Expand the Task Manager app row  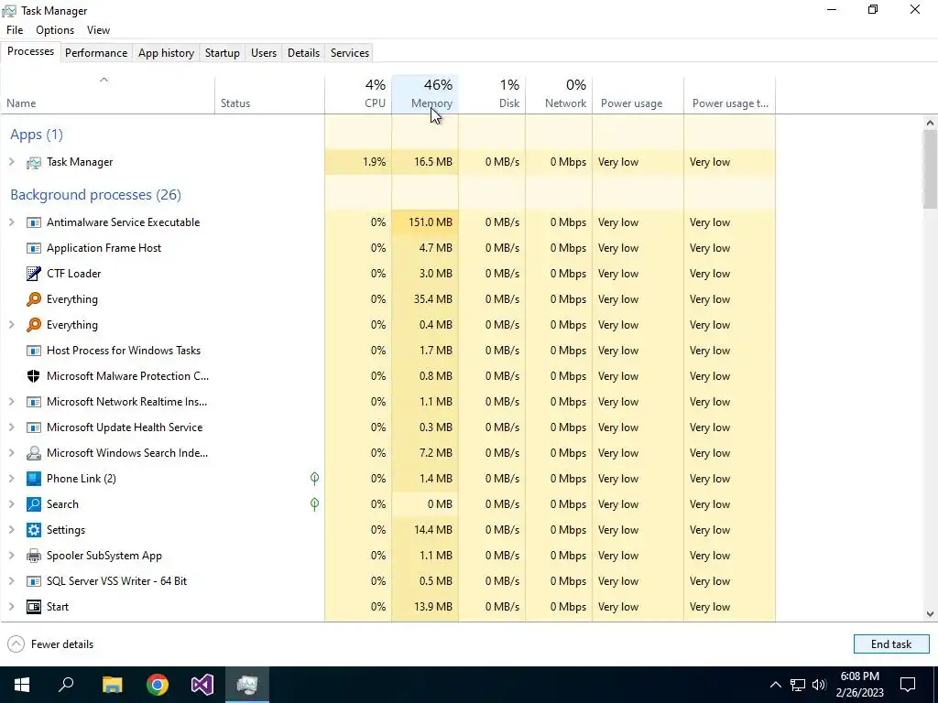(x=11, y=162)
